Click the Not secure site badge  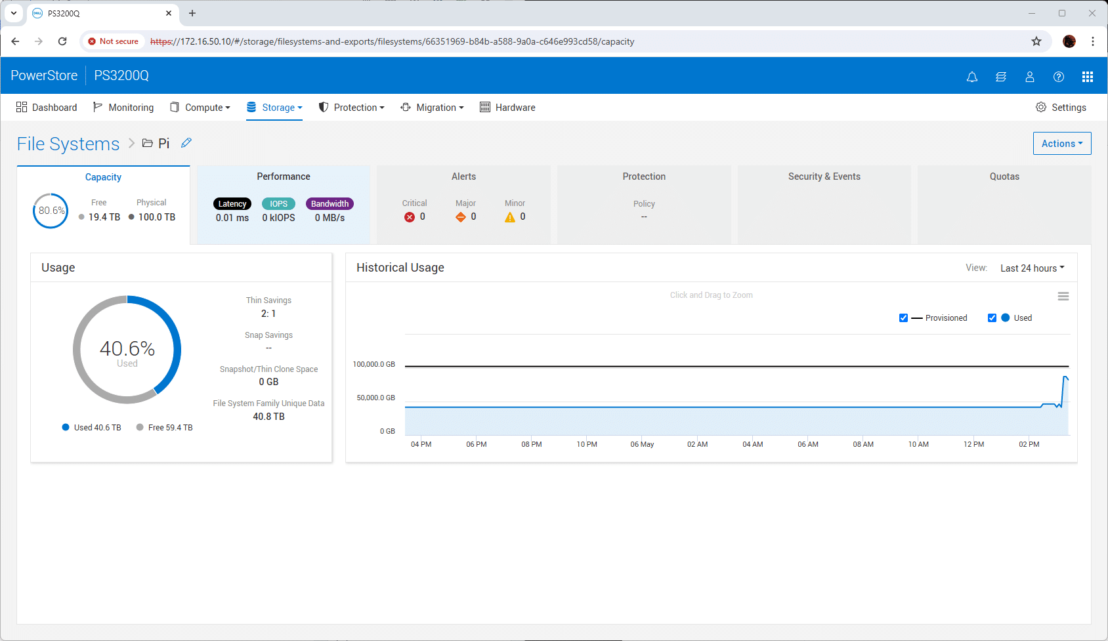click(x=113, y=41)
